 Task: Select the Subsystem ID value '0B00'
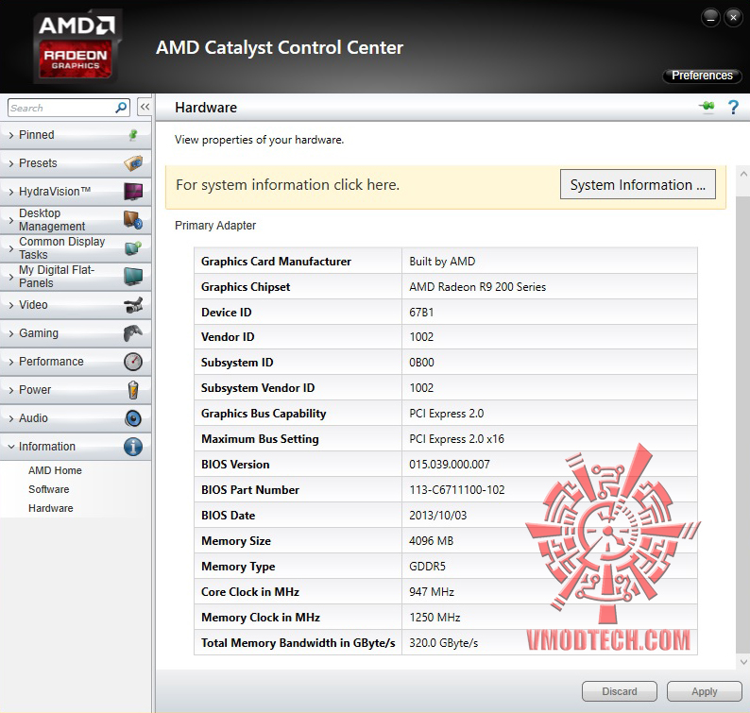[x=421, y=363]
